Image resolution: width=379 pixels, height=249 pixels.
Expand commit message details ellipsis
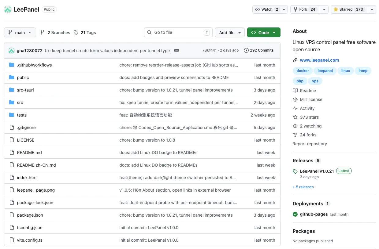[x=176, y=50]
